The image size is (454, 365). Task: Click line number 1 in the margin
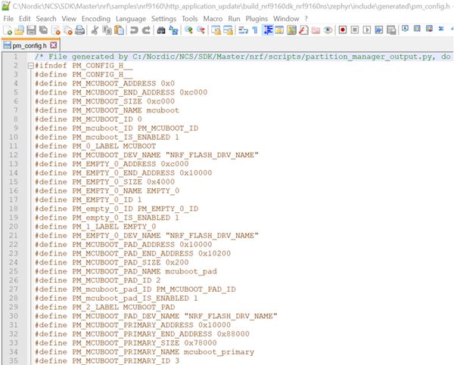pos(15,57)
